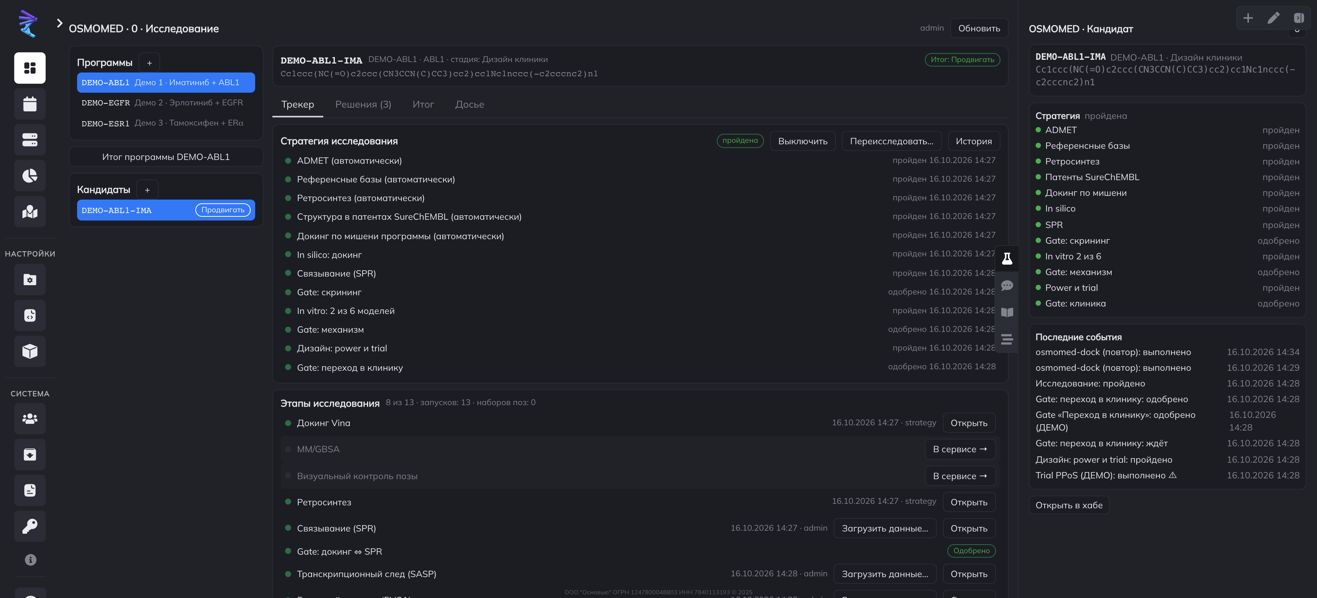Open the book icon on side strip
Viewport: 1317px width, 598px height.
[x=1007, y=312]
